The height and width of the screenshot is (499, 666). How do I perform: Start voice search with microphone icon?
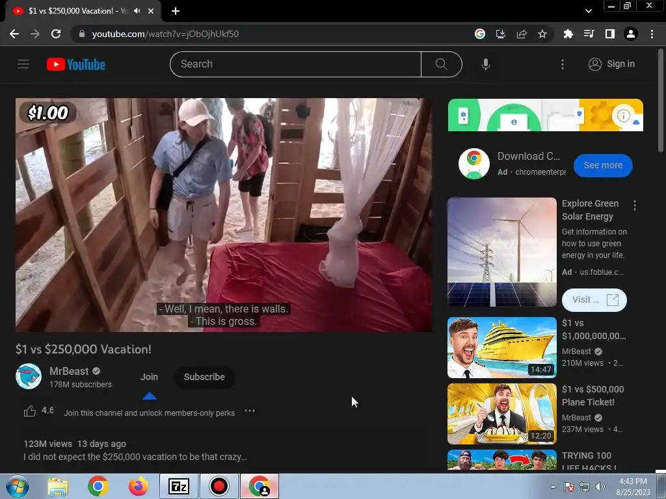(x=485, y=64)
